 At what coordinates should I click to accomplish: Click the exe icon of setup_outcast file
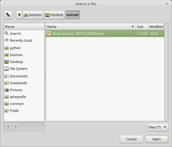pos(49,33)
